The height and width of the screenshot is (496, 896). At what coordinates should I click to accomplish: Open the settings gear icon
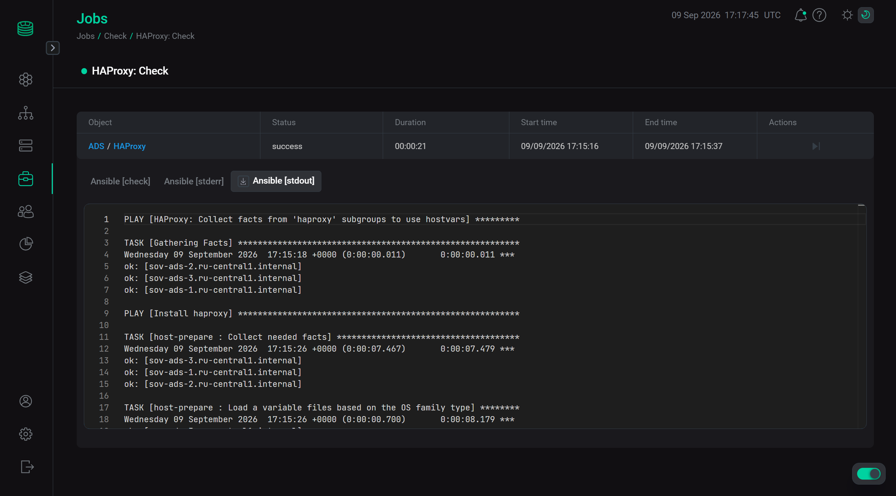[26, 434]
